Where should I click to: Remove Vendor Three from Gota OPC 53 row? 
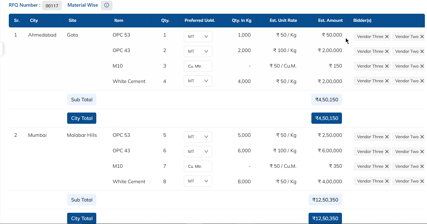pos(387,37)
